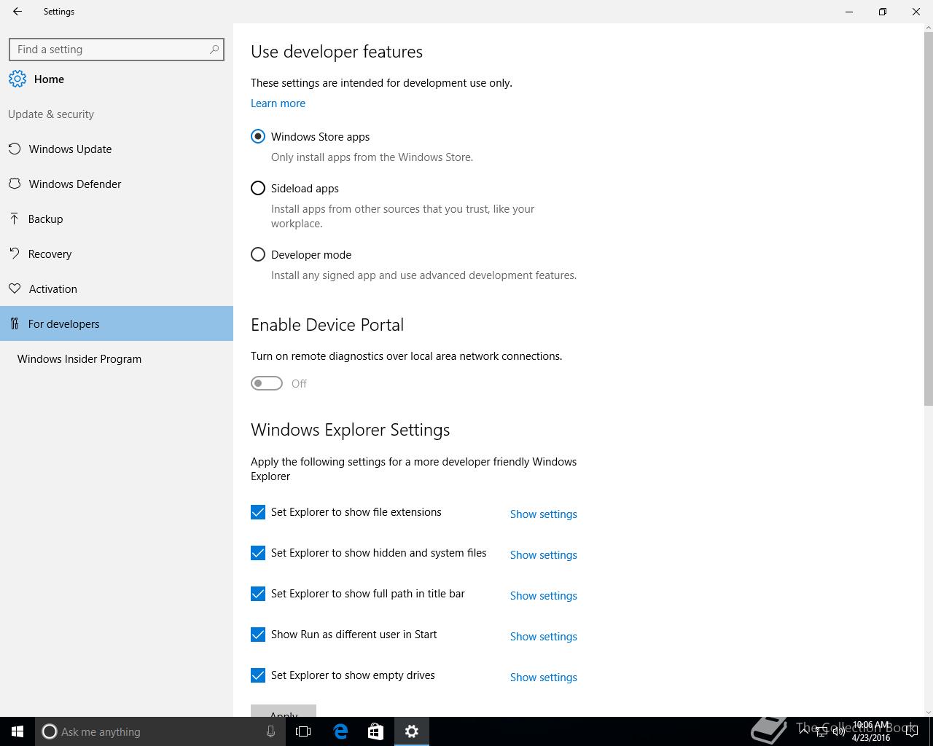Image resolution: width=933 pixels, height=746 pixels.
Task: Click the Windows Explorer Settings heading
Action: pyautogui.click(x=350, y=430)
